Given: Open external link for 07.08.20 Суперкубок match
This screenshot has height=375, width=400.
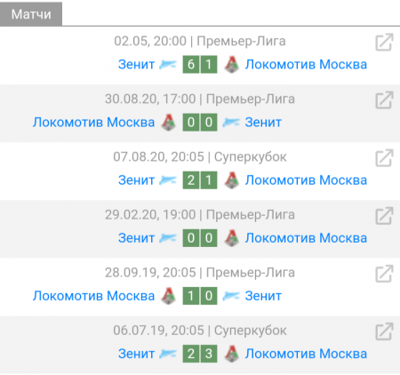Looking at the screenshot, I should [384, 158].
